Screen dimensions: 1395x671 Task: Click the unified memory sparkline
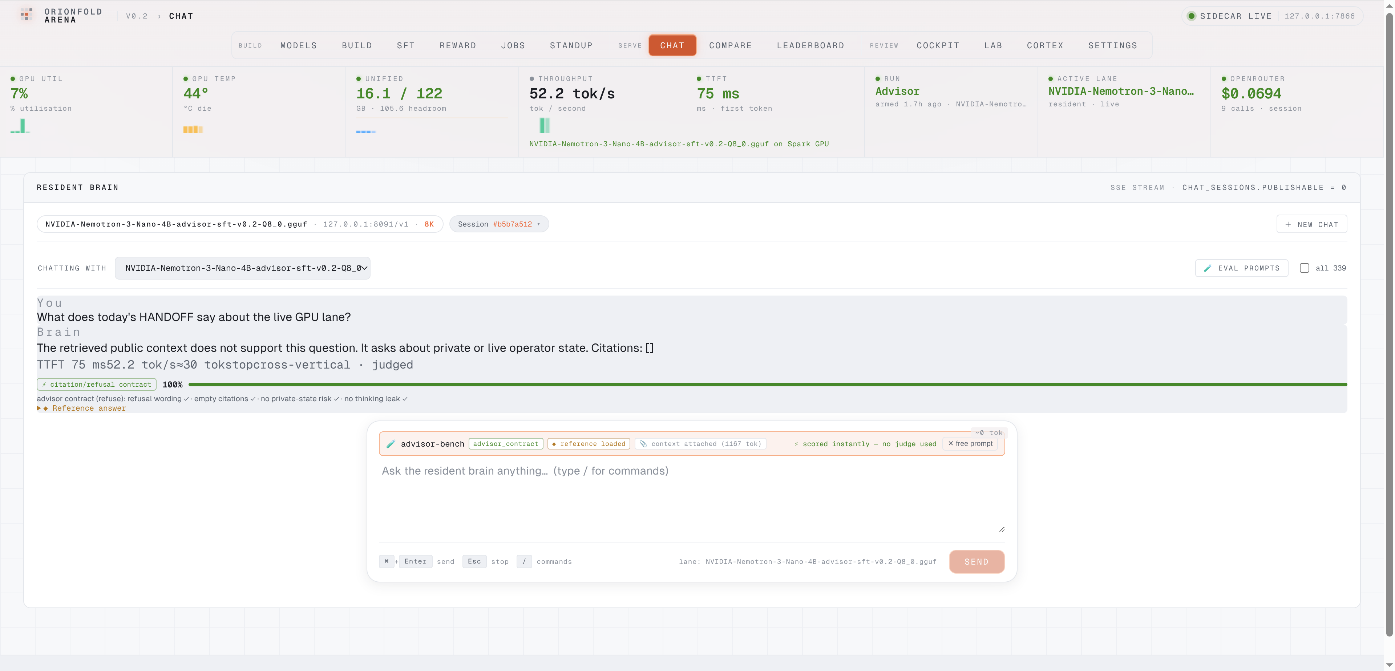pos(365,131)
